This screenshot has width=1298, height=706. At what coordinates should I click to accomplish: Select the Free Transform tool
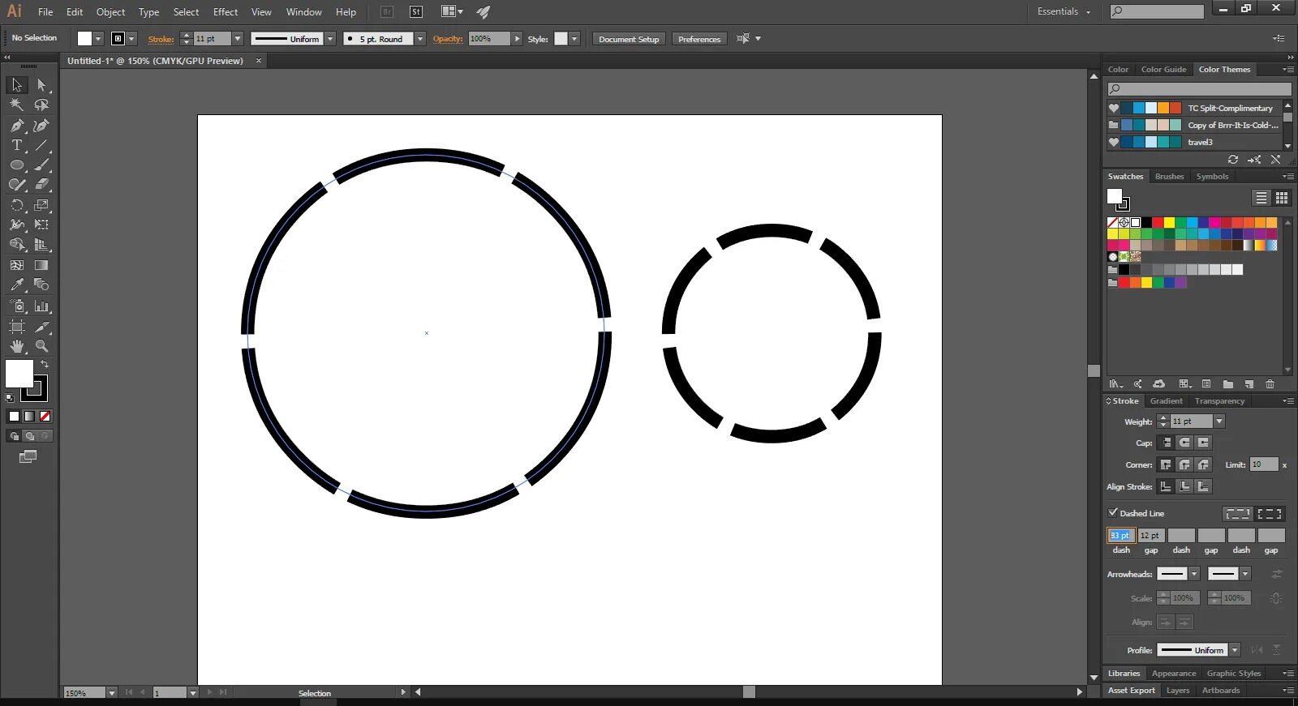[x=41, y=225]
